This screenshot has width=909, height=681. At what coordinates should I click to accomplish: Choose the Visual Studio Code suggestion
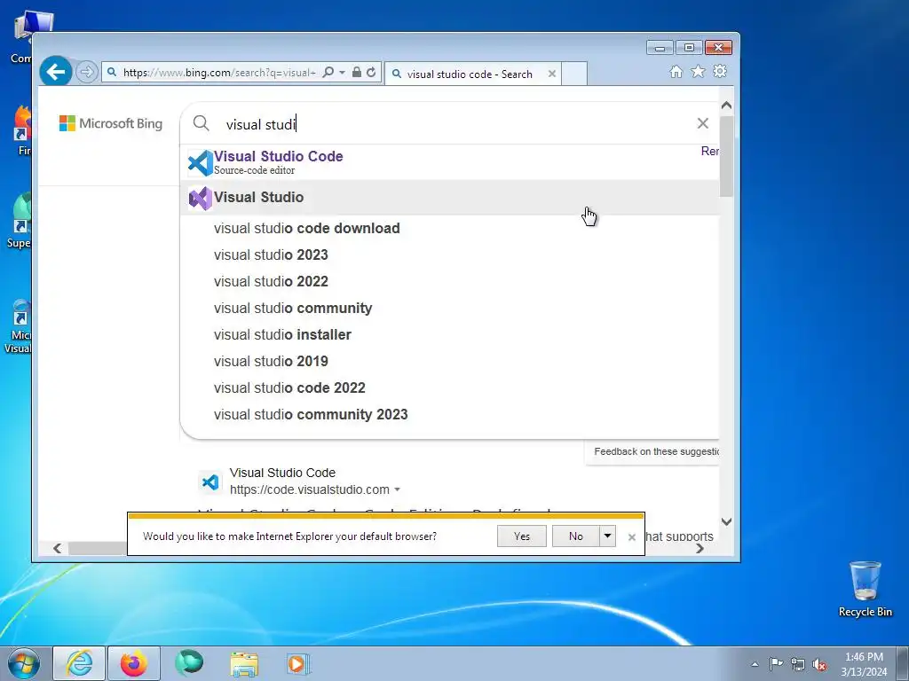click(x=449, y=162)
